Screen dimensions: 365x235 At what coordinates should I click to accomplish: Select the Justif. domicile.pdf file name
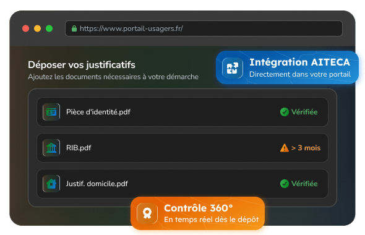97,184
